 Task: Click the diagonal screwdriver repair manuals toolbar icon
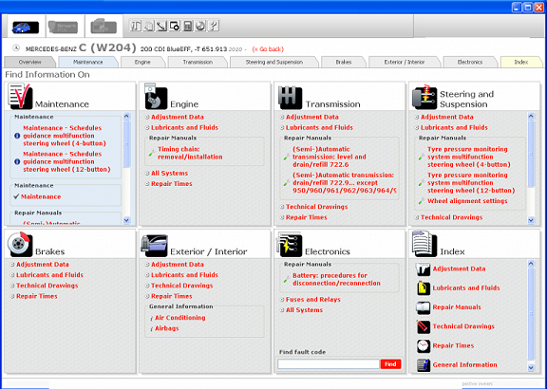pos(161,26)
